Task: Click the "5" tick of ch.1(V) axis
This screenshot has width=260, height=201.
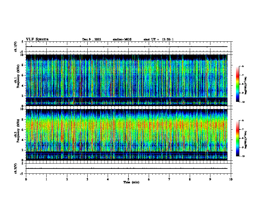Action: tap(23, 42)
